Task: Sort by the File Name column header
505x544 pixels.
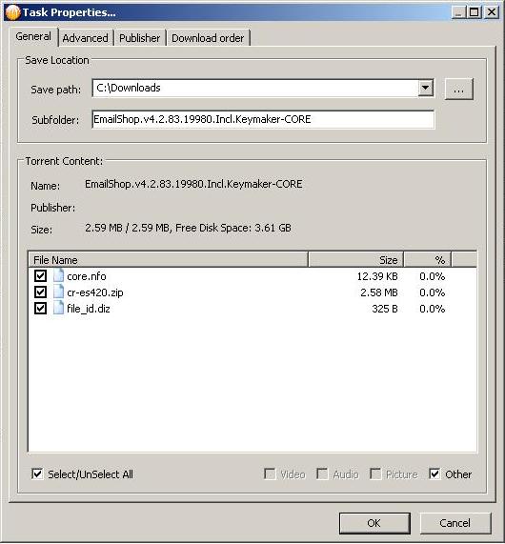Action: tap(168, 260)
